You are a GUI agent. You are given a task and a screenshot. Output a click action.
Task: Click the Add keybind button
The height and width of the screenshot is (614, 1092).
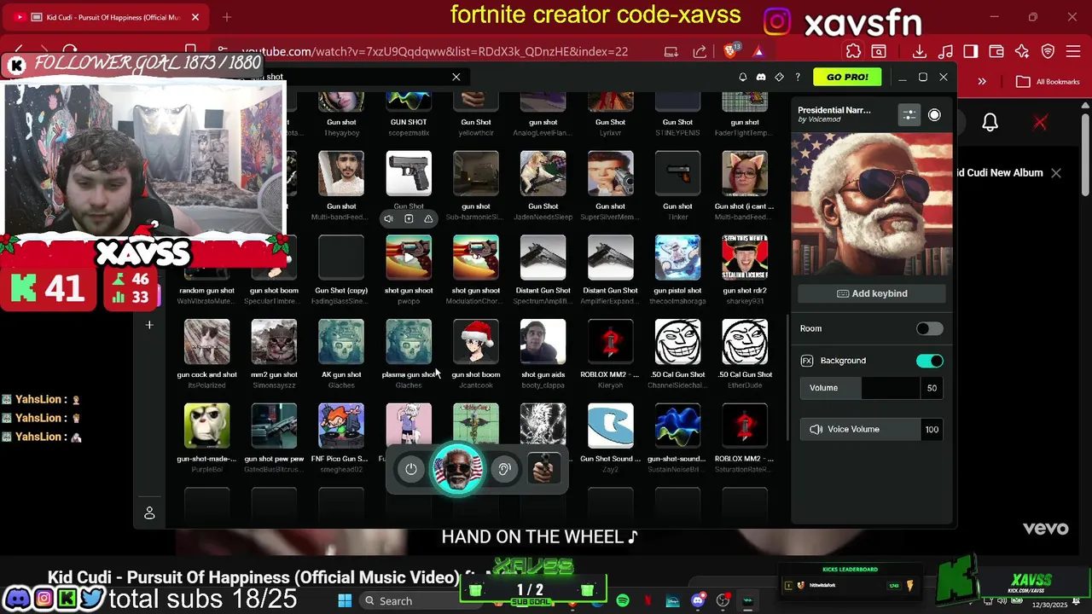872,293
